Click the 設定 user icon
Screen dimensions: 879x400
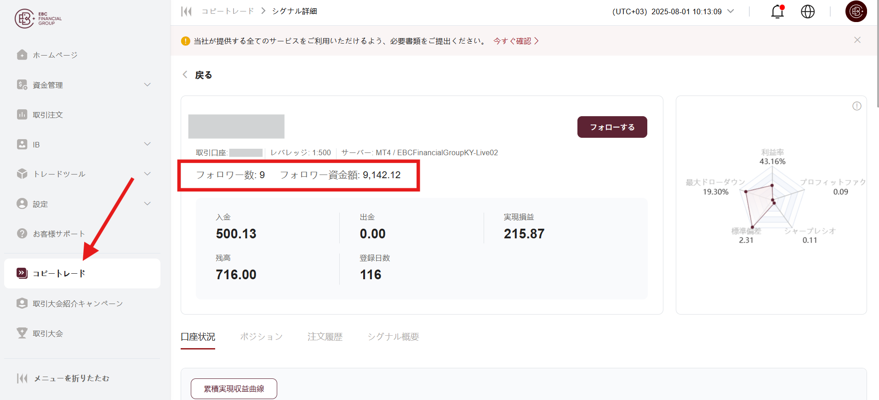point(22,203)
